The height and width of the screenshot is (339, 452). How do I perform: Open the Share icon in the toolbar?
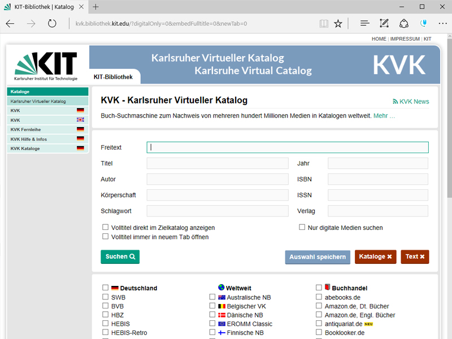click(x=404, y=23)
